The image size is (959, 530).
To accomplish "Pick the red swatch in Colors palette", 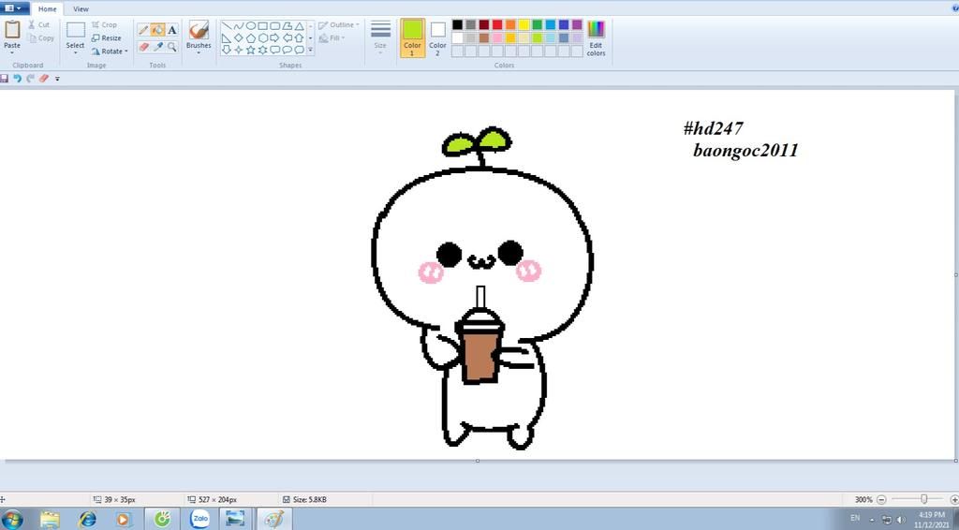I will pos(497,24).
